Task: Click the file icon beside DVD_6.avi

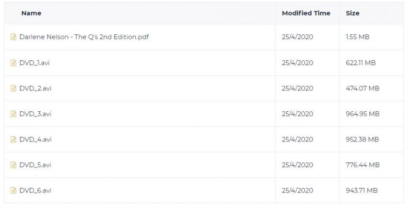Action: tap(13, 190)
